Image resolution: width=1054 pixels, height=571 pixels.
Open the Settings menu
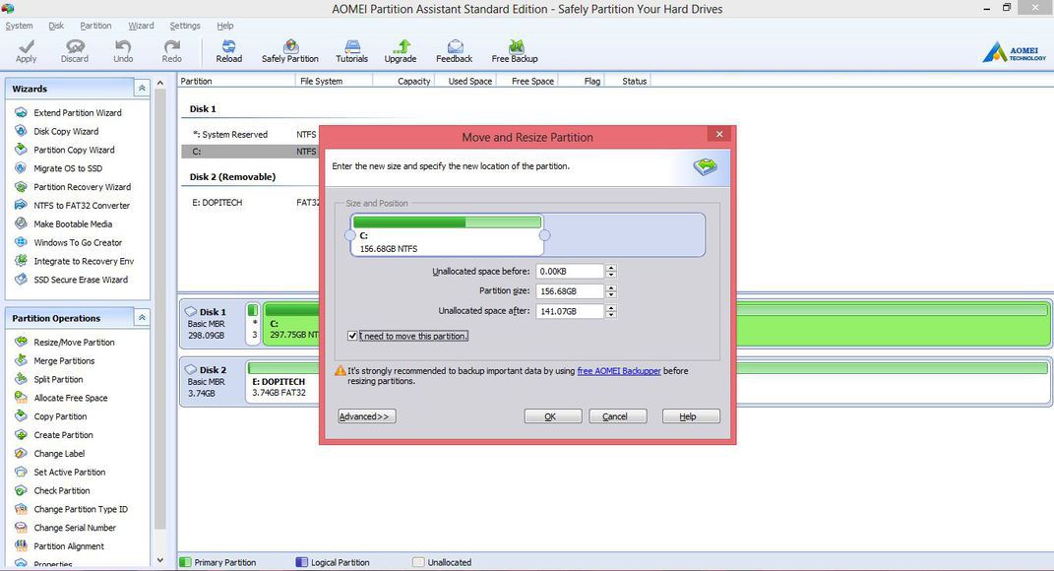click(185, 26)
